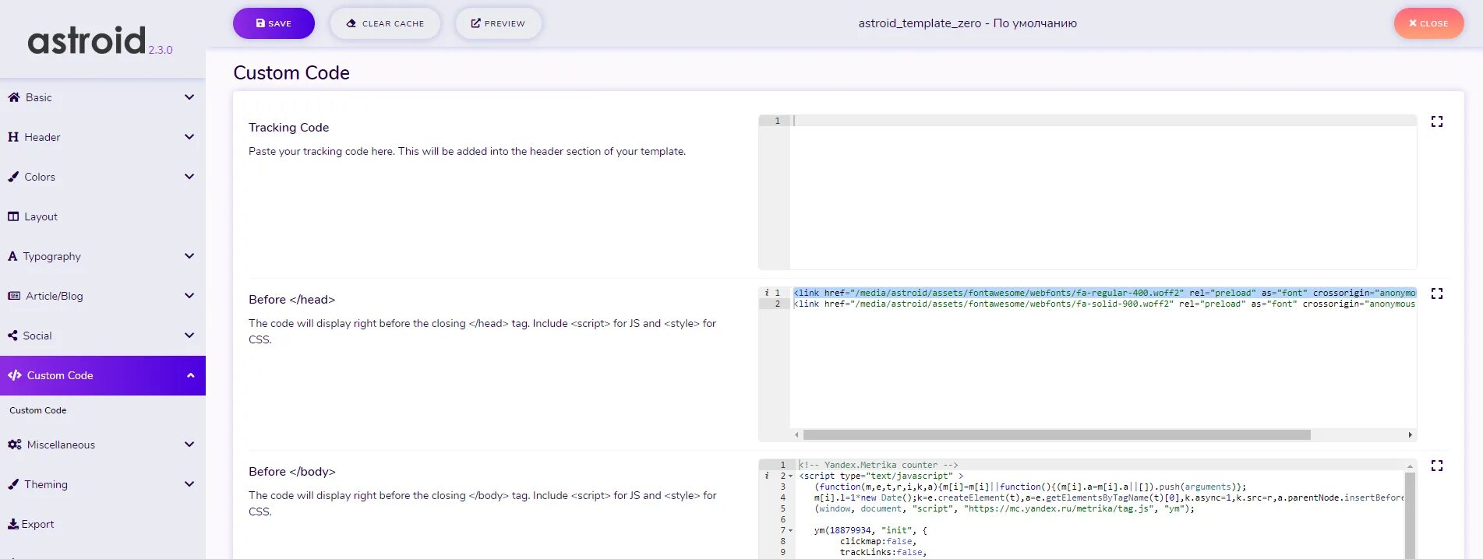1483x559 pixels.
Task: Click the Clear Cache eraser icon
Action: coord(351,23)
